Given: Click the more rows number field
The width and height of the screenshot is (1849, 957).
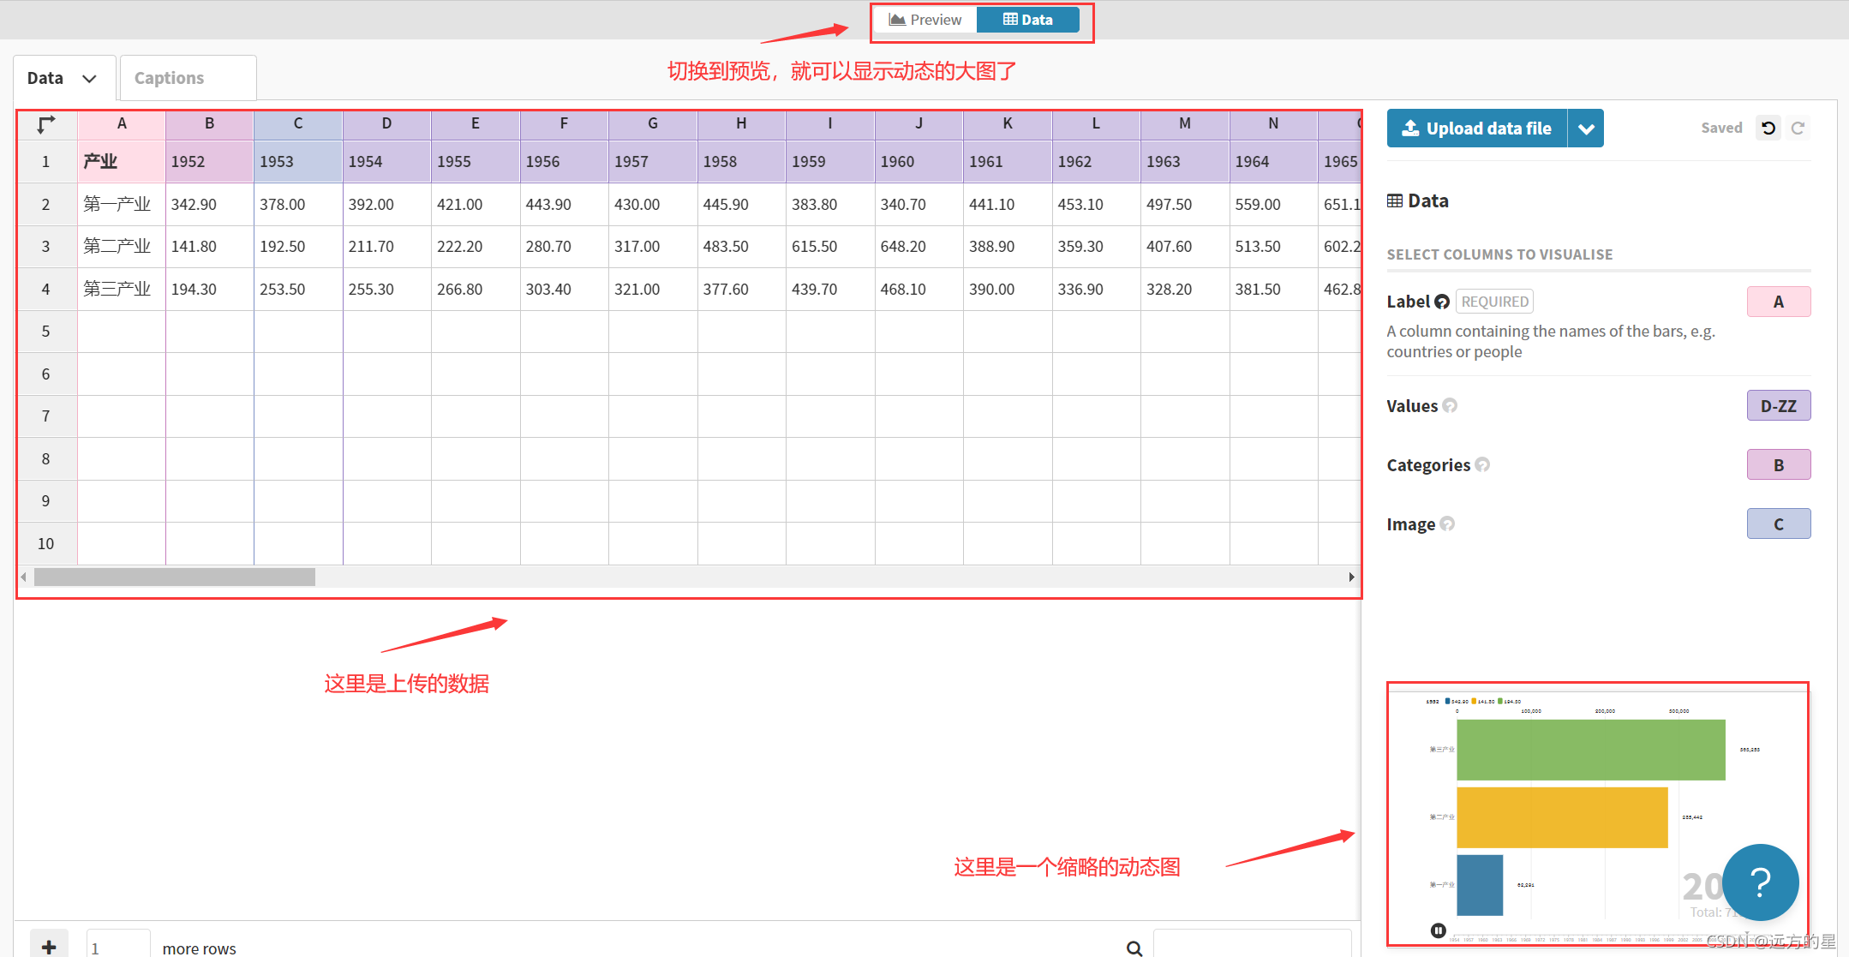Looking at the screenshot, I should [118, 947].
